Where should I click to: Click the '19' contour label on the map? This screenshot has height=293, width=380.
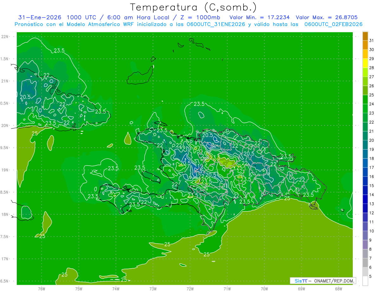click(200, 166)
